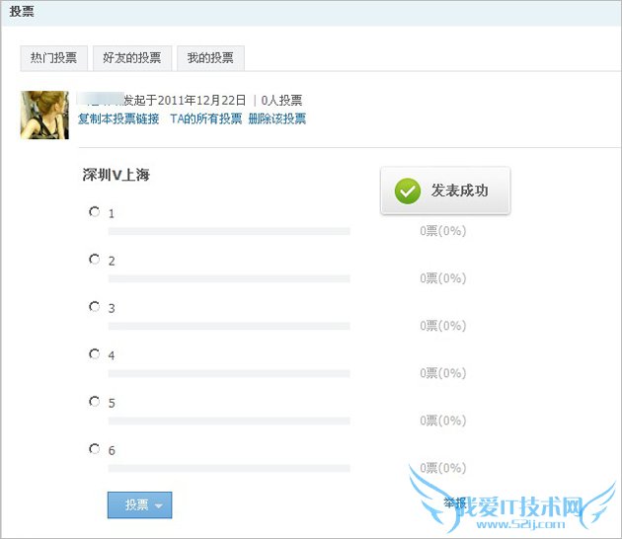Screen dimensions: 622x539
Task: Select radio button for option 5
Action: click(x=95, y=401)
